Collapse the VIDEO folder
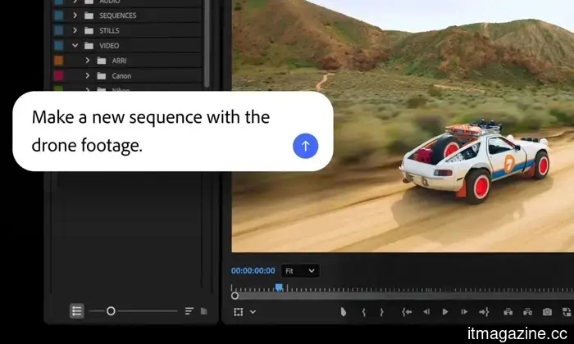Image resolution: width=574 pixels, height=344 pixels. click(x=75, y=45)
